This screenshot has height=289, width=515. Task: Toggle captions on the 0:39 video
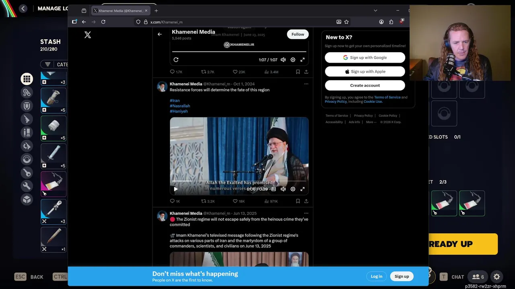[274, 189]
